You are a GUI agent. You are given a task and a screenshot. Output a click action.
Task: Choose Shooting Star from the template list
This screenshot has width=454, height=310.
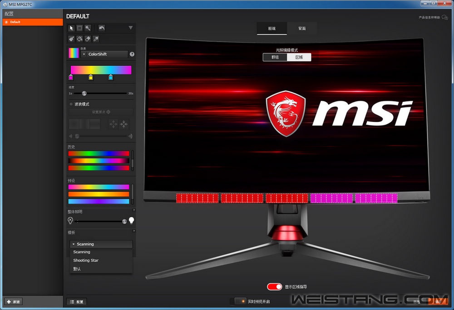(101, 260)
